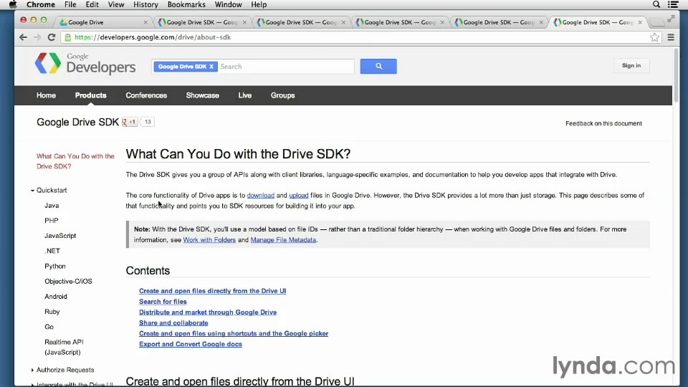This screenshot has height=387, width=688.
Task: Click the browser back arrow
Action: point(23,37)
